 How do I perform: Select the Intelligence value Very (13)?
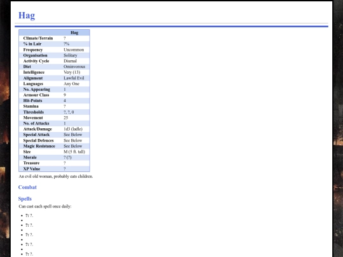click(72, 72)
